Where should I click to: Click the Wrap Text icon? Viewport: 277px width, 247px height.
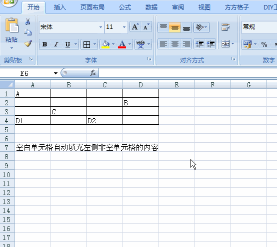[x=225, y=27]
